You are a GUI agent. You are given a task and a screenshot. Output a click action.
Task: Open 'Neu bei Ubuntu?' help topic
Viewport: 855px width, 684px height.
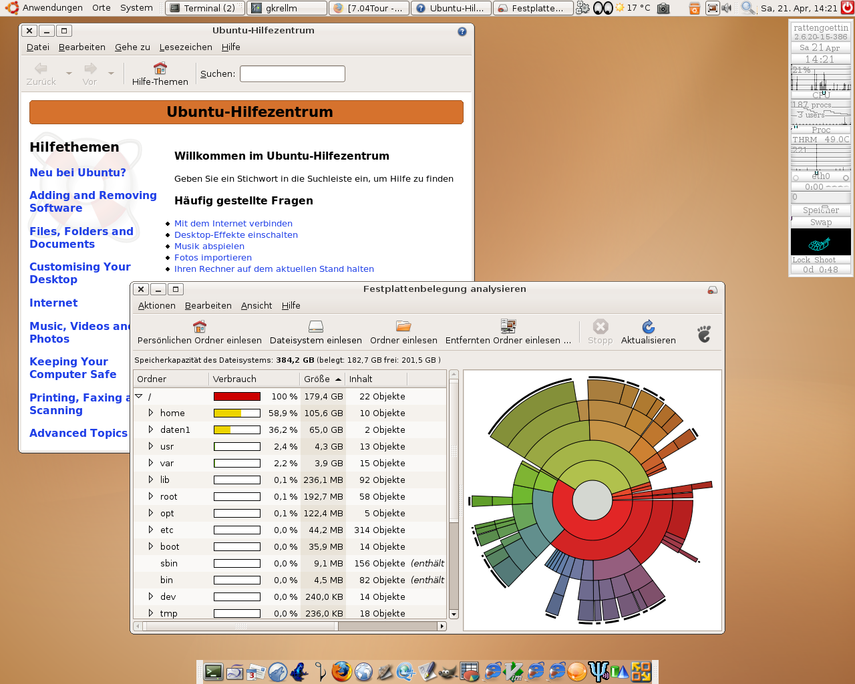pyautogui.click(x=77, y=172)
